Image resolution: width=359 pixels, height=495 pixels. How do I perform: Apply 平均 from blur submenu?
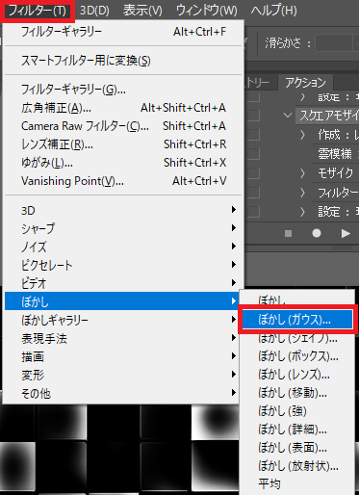297,484
